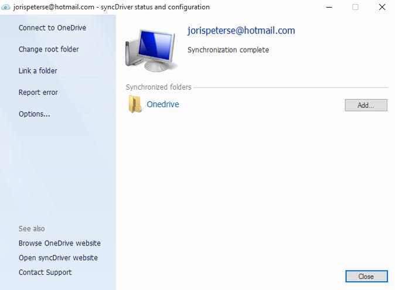395x290 pixels.
Task: Click the See also heading
Action: point(32,228)
